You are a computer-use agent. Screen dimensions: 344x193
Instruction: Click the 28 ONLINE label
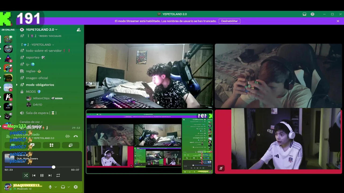pyautogui.click(x=8, y=30)
